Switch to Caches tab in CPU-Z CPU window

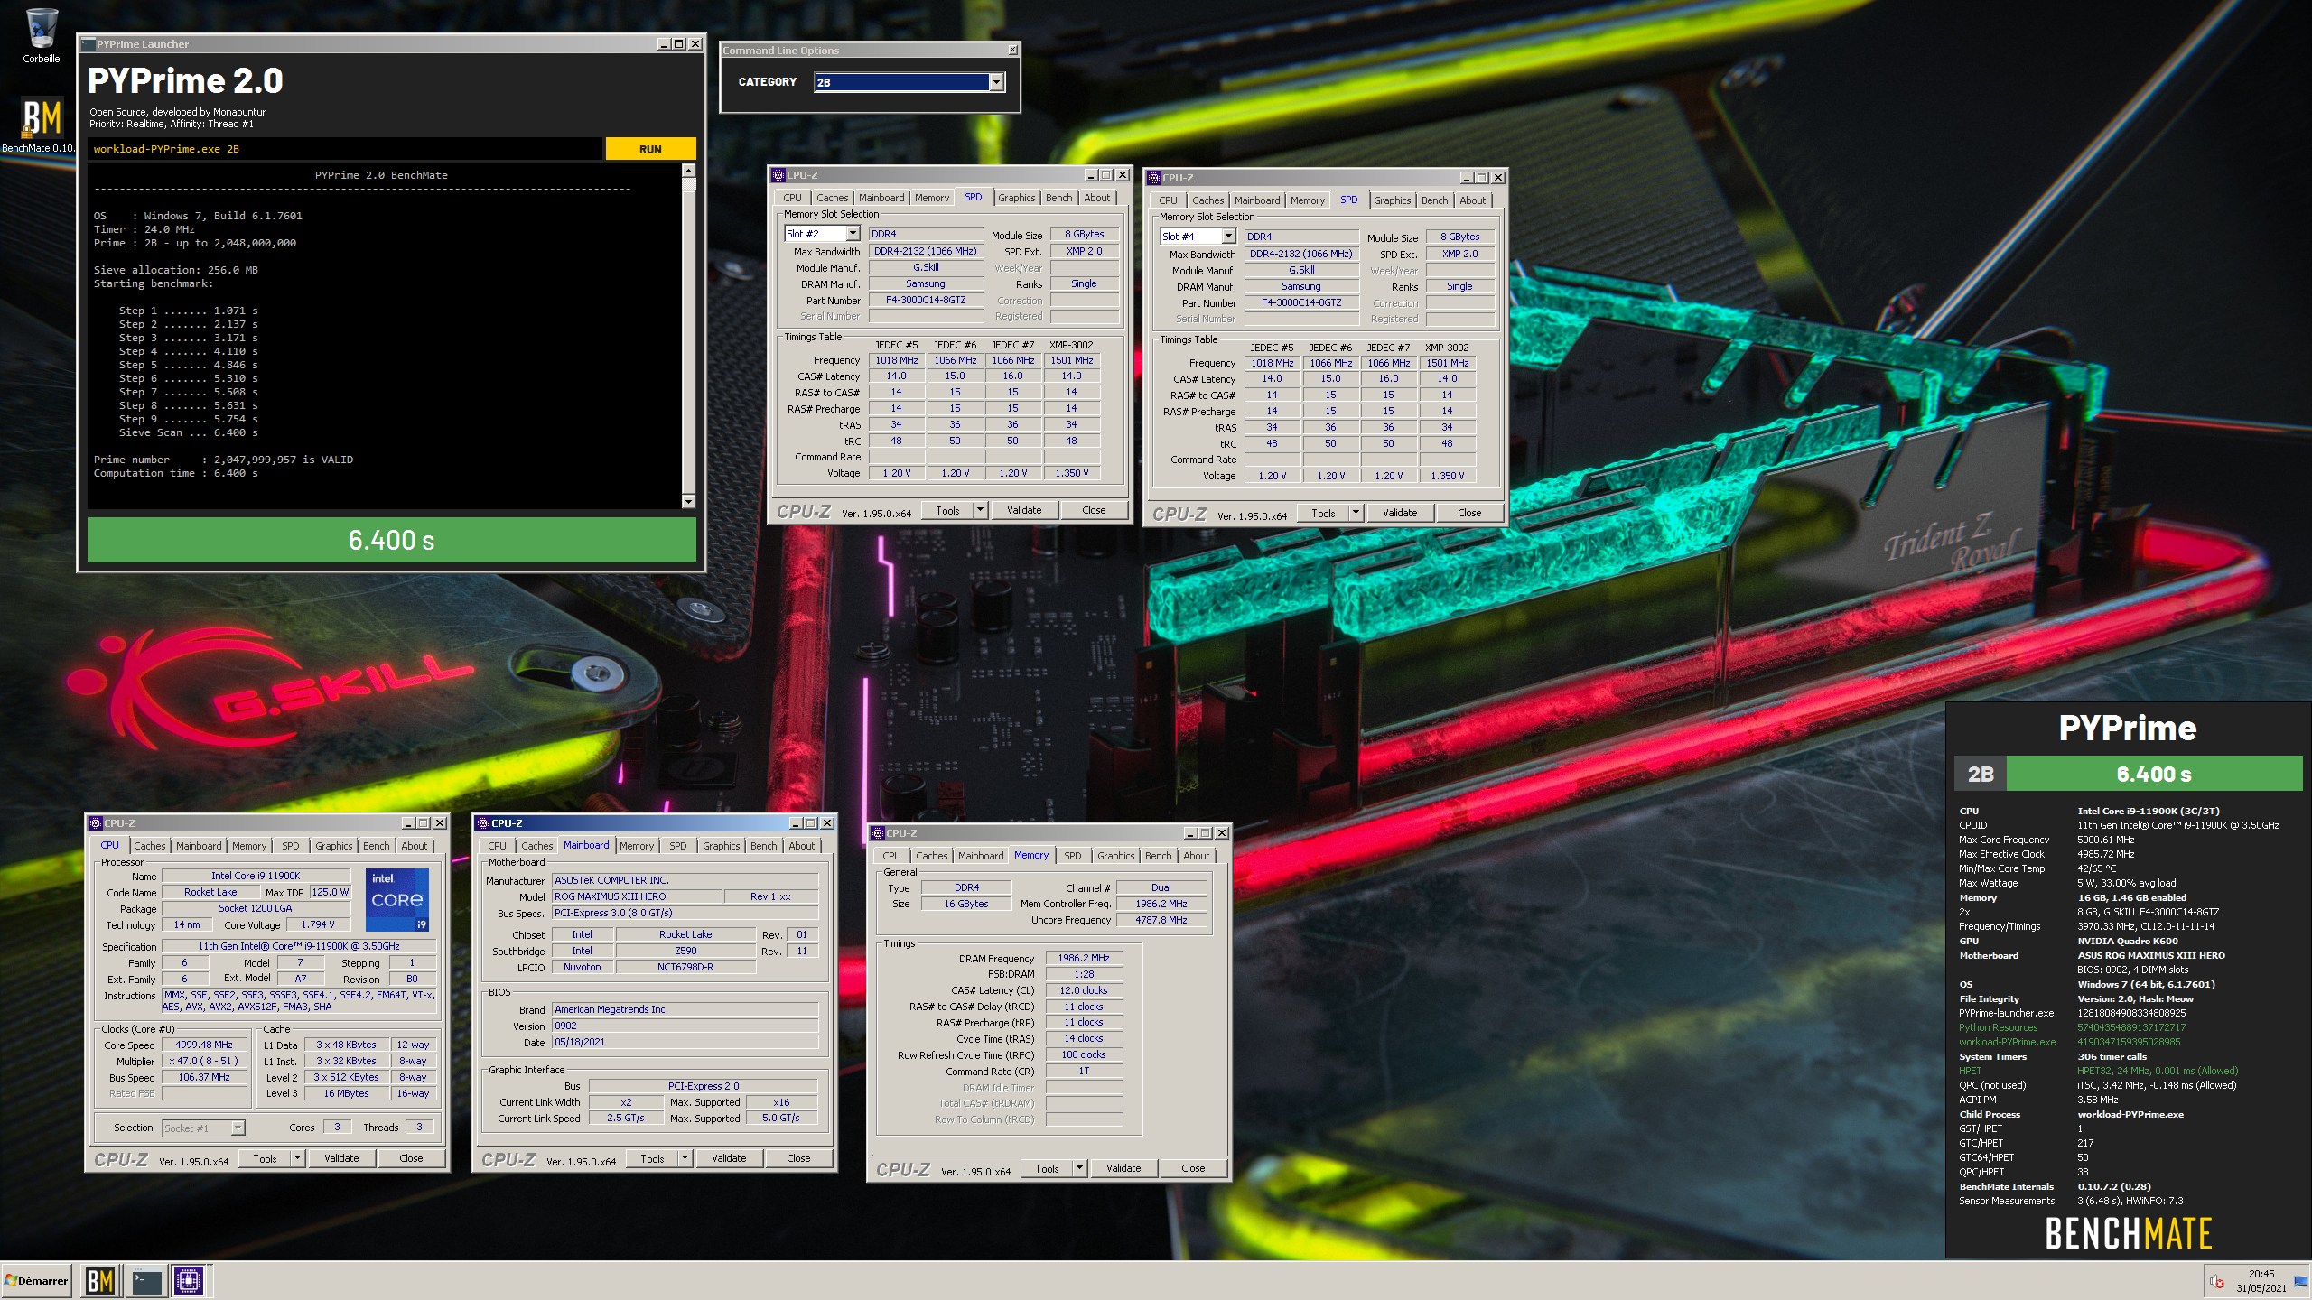click(x=150, y=846)
